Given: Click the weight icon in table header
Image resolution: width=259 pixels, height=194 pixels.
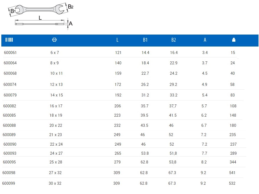Looking at the screenshot, I should click(234, 40).
